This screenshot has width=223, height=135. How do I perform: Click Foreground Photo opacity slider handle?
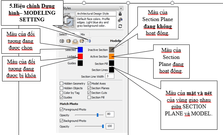point(97,115)
